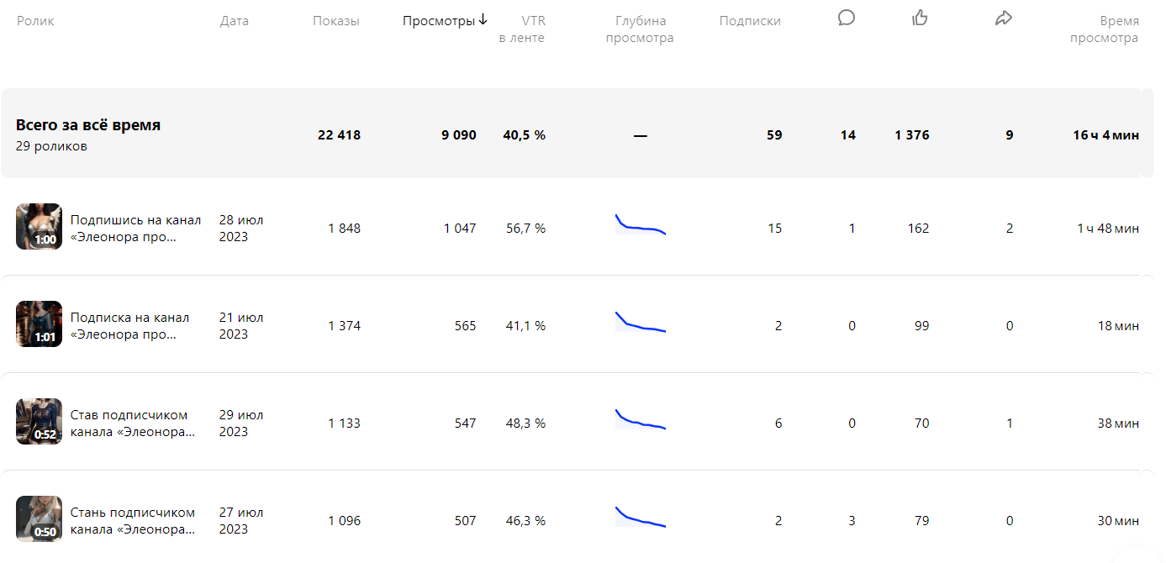
Task: Open video titled «Подпишись на канал»
Action: pos(135,229)
